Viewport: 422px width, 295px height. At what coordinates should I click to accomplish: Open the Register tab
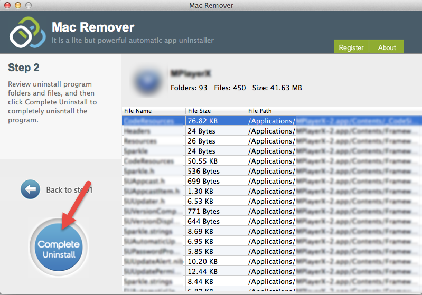(351, 47)
